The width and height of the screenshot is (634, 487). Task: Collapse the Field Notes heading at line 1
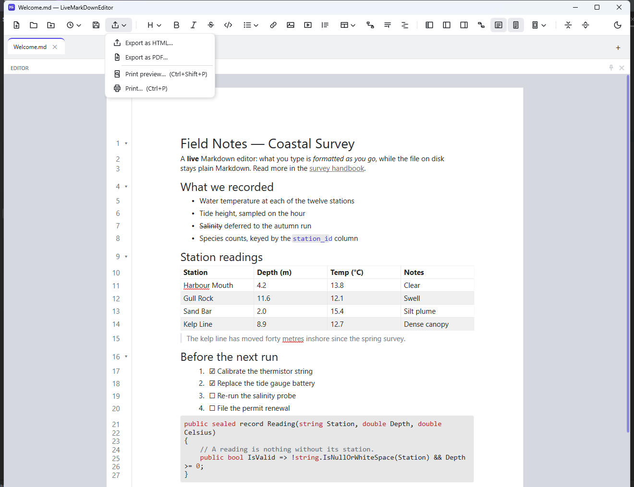coord(126,143)
